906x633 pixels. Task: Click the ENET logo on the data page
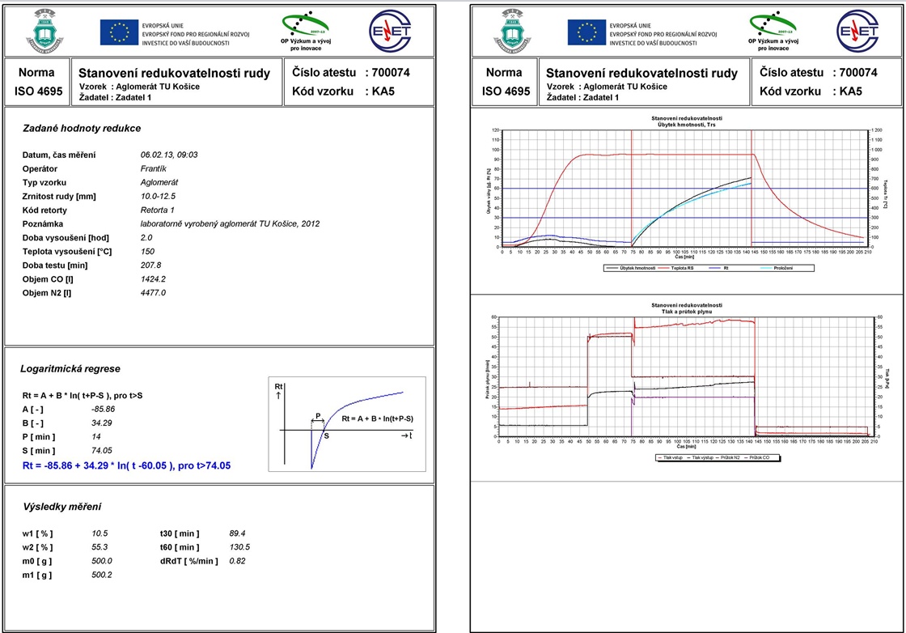click(391, 32)
